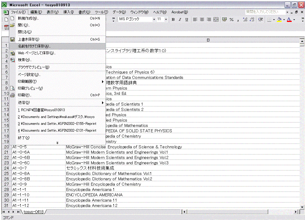Screen dimensions: 305x220
Task: Expand the File menu's hidden items chevron
Action: point(57,143)
